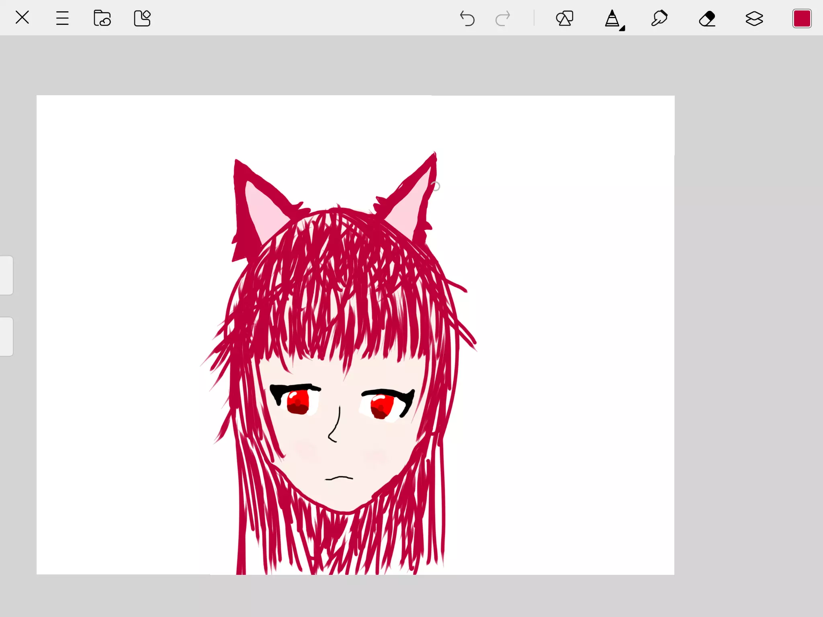Tap the black nose line on the face
Viewport: 823px width, 617px height.
(x=337, y=426)
